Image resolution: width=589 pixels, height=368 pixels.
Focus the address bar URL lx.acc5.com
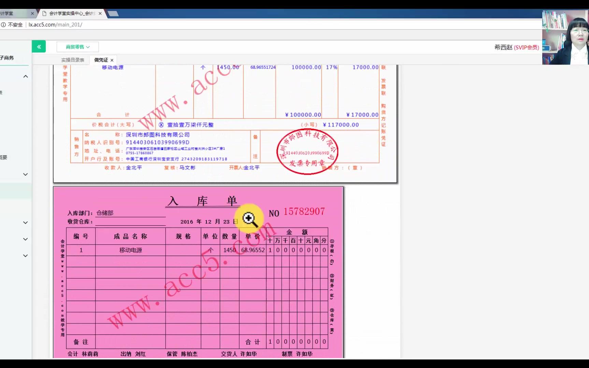click(55, 25)
